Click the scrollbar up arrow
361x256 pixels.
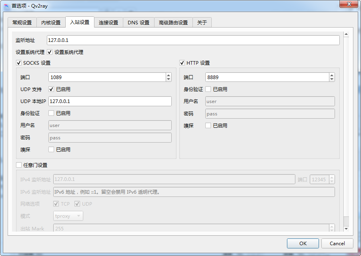pos(346,34)
